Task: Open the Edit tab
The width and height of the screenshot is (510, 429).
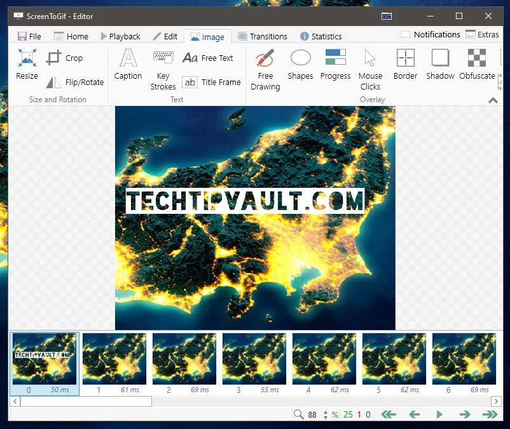Action: click(165, 36)
